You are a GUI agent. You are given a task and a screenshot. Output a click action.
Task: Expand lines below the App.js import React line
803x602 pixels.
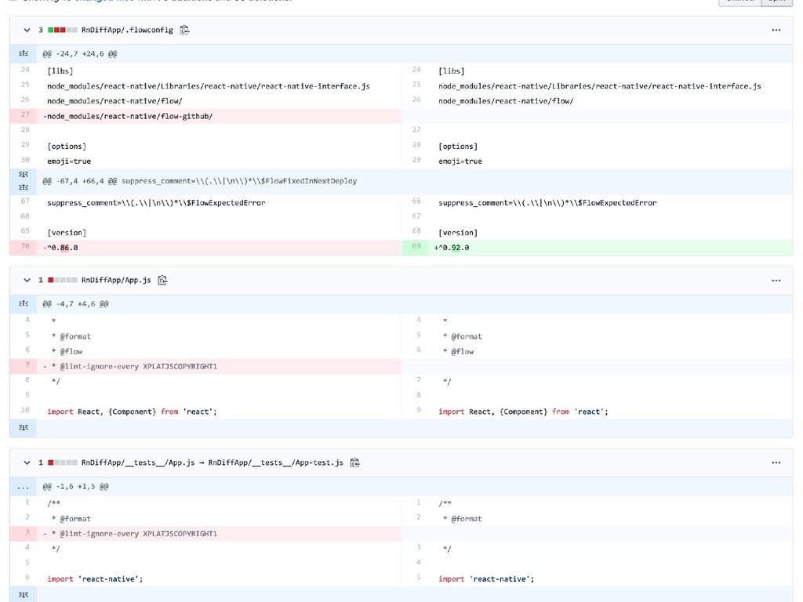click(x=23, y=427)
